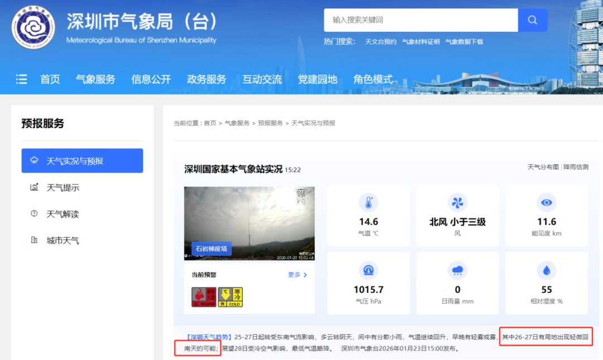Open the 政务服务 navigation menu
Image resolution: width=603 pixels, height=360 pixels.
207,79
